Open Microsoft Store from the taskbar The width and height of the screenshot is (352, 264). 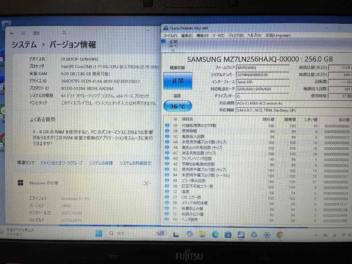(x=228, y=235)
